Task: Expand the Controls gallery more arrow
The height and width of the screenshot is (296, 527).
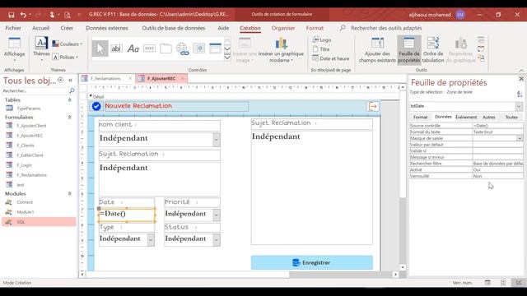Action: pyautogui.click(x=227, y=58)
